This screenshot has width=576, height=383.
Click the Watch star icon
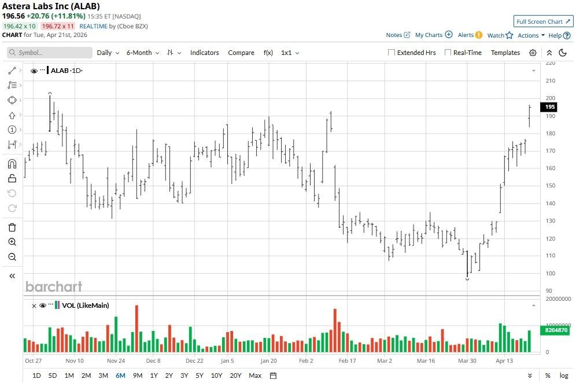coord(509,35)
